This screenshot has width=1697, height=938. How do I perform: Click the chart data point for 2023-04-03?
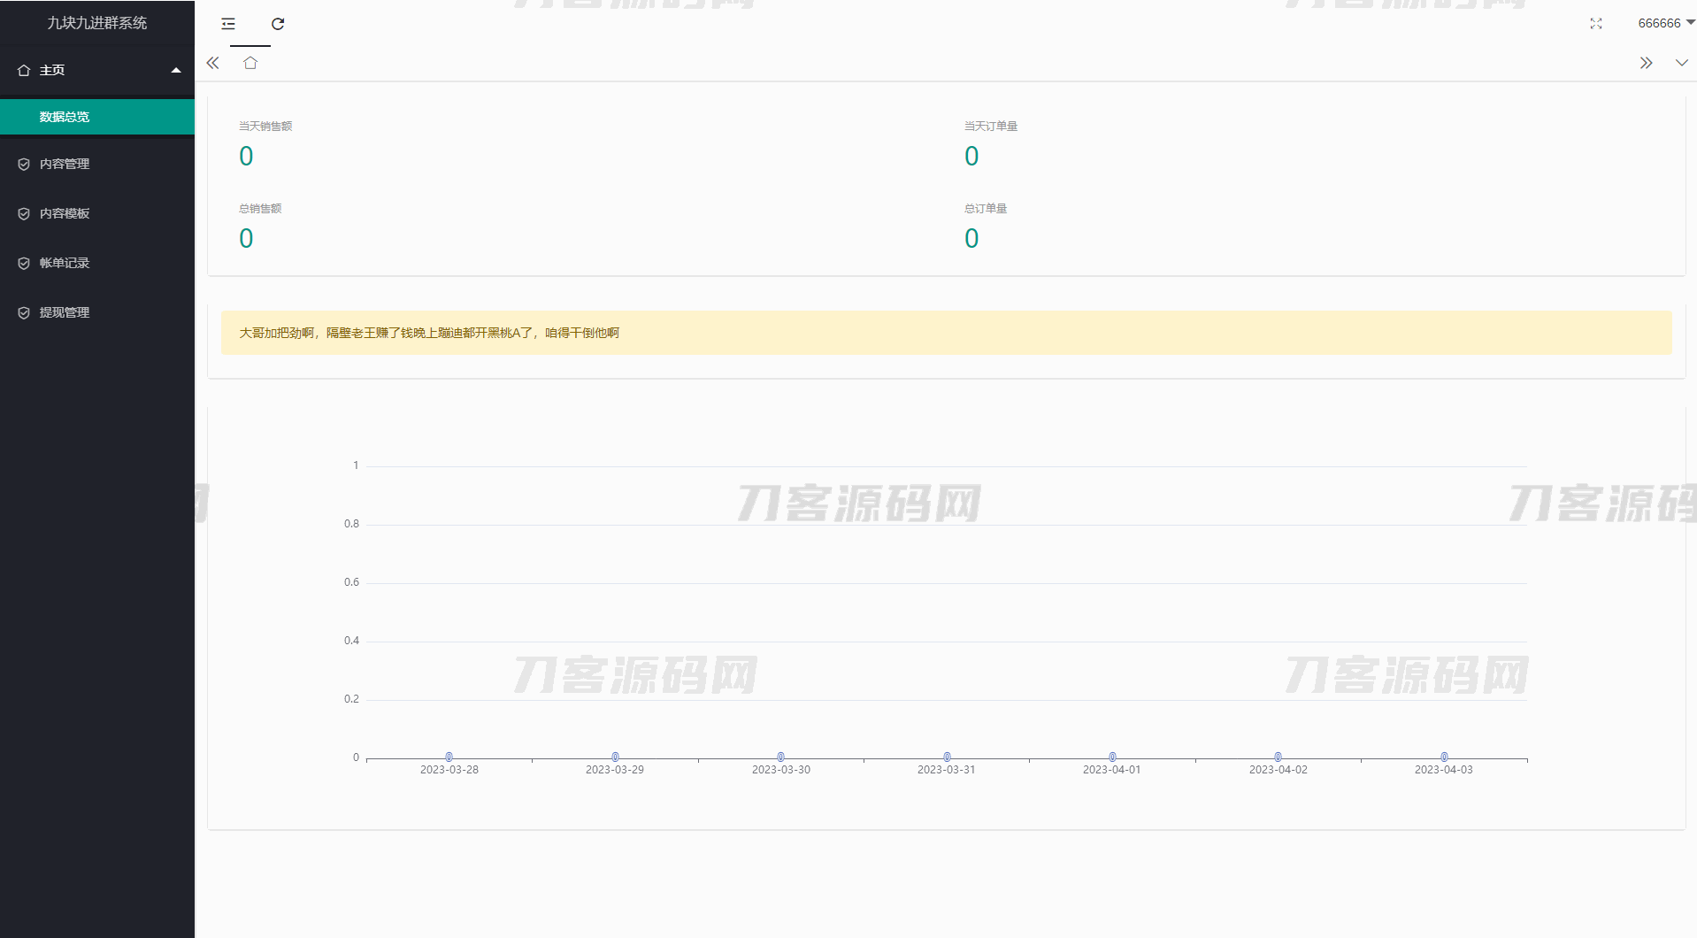[x=1444, y=757]
